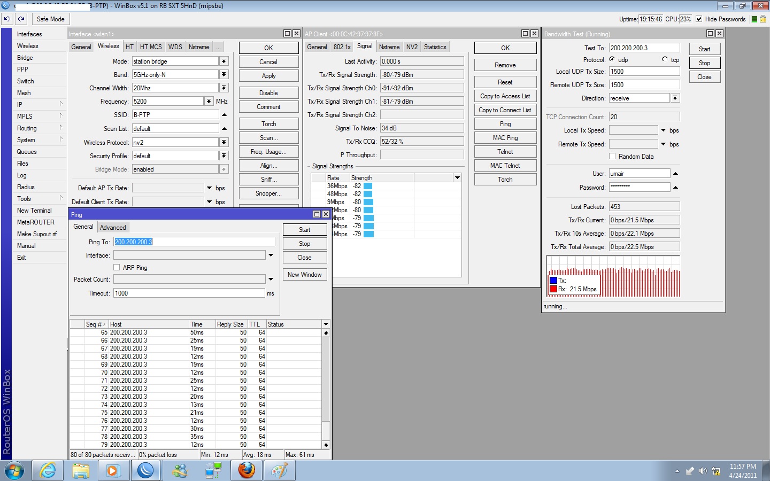Screen dimensions: 770x481
Task: Open the ping table column dropdown
Action: click(326, 324)
